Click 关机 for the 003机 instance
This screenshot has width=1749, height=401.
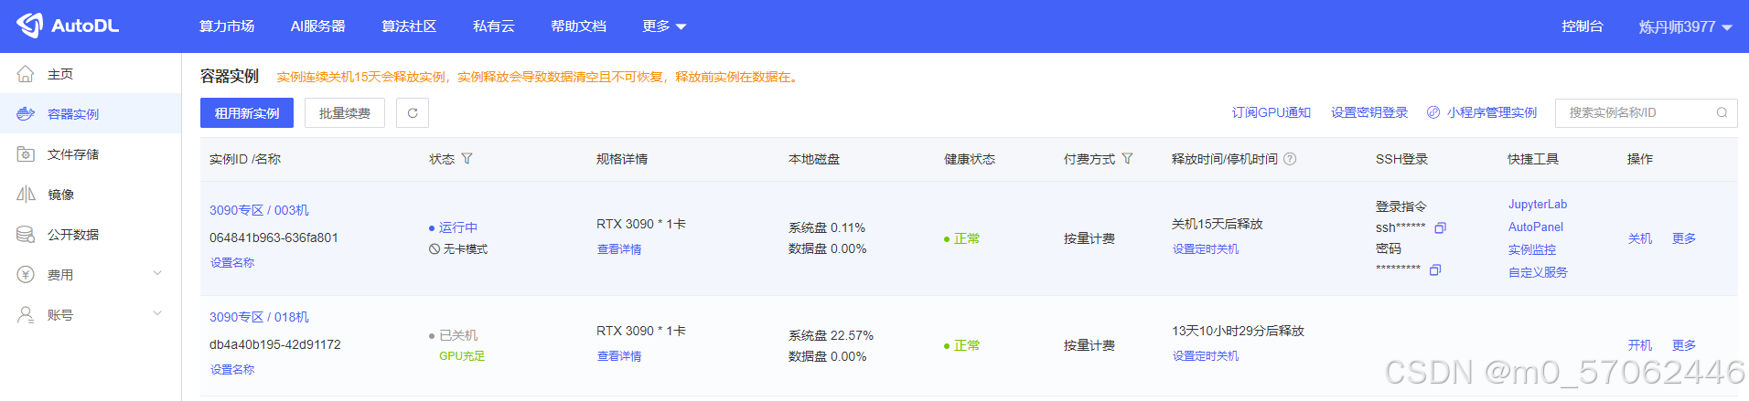(1639, 238)
